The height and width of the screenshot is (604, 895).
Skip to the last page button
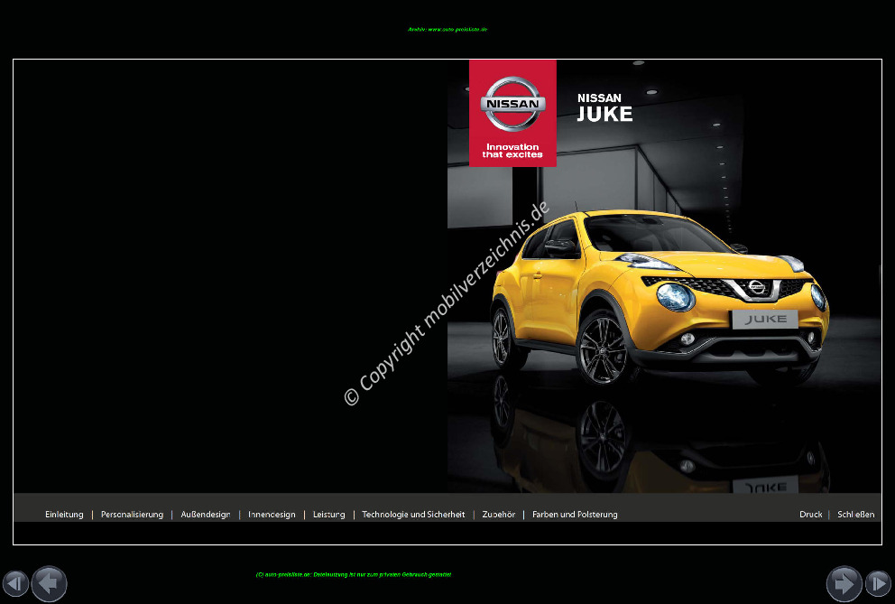tap(879, 583)
